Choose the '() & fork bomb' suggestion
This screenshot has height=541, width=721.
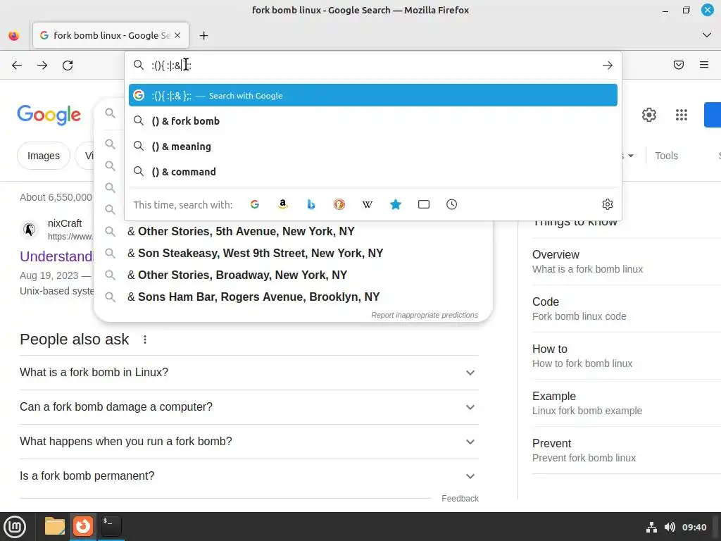(x=373, y=121)
